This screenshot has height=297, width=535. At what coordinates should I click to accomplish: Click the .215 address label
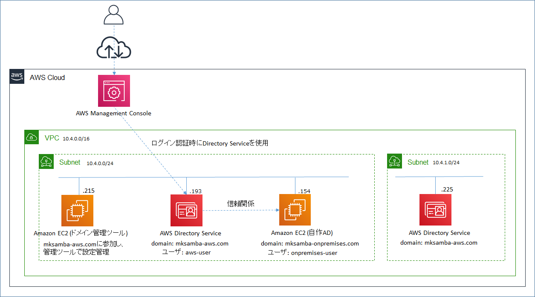tap(89, 191)
